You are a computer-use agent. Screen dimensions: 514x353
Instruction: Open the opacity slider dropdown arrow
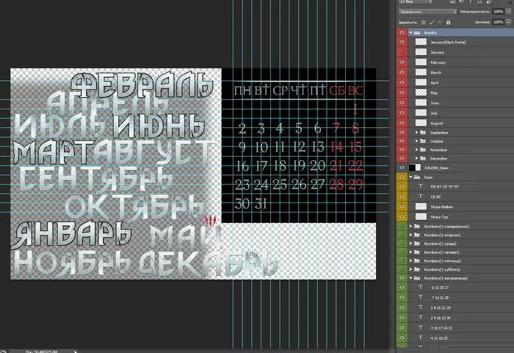[508, 12]
